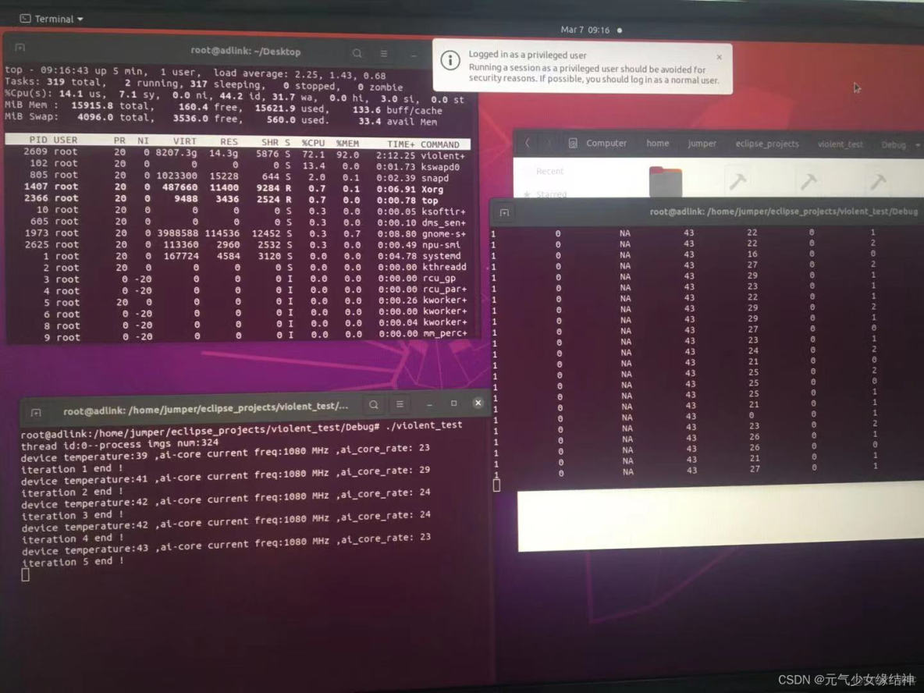Click the new-window icon in the Debug terminal titlebar
Image resolution: width=924 pixels, height=693 pixels.
(x=504, y=212)
